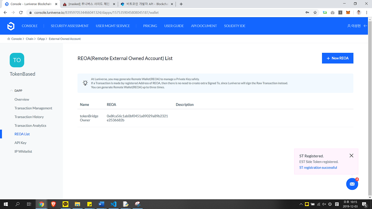This screenshot has height=209, width=372.
Task: Open Brave browser from the taskbar
Action: (53, 204)
